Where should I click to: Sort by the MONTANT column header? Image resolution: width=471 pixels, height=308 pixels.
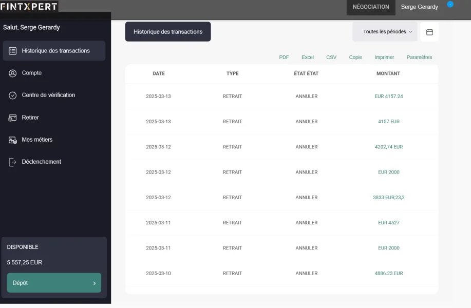point(388,73)
